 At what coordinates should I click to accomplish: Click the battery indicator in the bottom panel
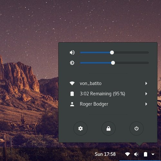146,154
